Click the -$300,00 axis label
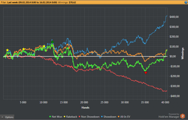The image size is (188, 120). click(175, 86)
